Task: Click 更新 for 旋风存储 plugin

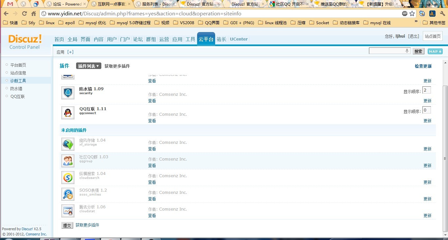Action: [427, 149]
